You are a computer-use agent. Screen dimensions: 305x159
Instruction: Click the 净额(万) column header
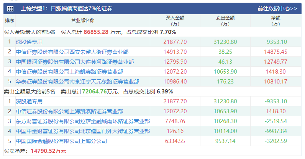point(275,21)
